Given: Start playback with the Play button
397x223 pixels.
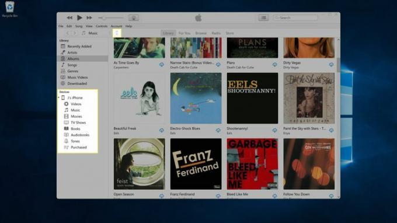Looking at the screenshot, I should pyautogui.click(x=79, y=18).
